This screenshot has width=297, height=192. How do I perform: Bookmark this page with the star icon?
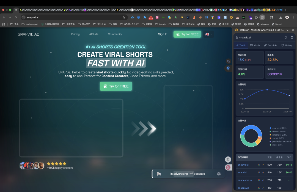click(x=124, y=17)
